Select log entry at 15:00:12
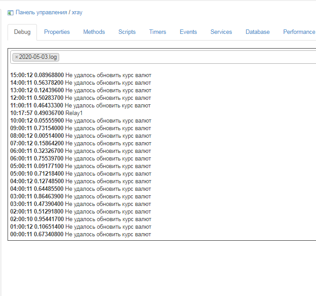This screenshot has width=316, height=296. point(81,75)
